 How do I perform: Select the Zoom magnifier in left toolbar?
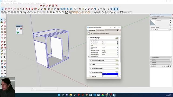click(x=2, y=64)
